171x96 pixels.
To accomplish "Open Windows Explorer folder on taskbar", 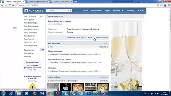I will [x=19, y=94].
